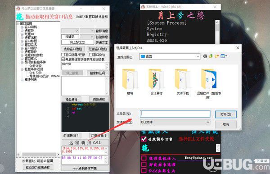
Task: Click the cyan 花 drag icon in window info tool
Action: click(x=20, y=17)
